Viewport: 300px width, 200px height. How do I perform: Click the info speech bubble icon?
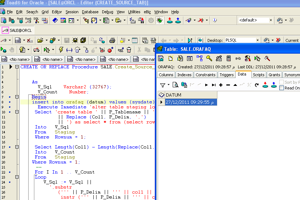pos(215,20)
